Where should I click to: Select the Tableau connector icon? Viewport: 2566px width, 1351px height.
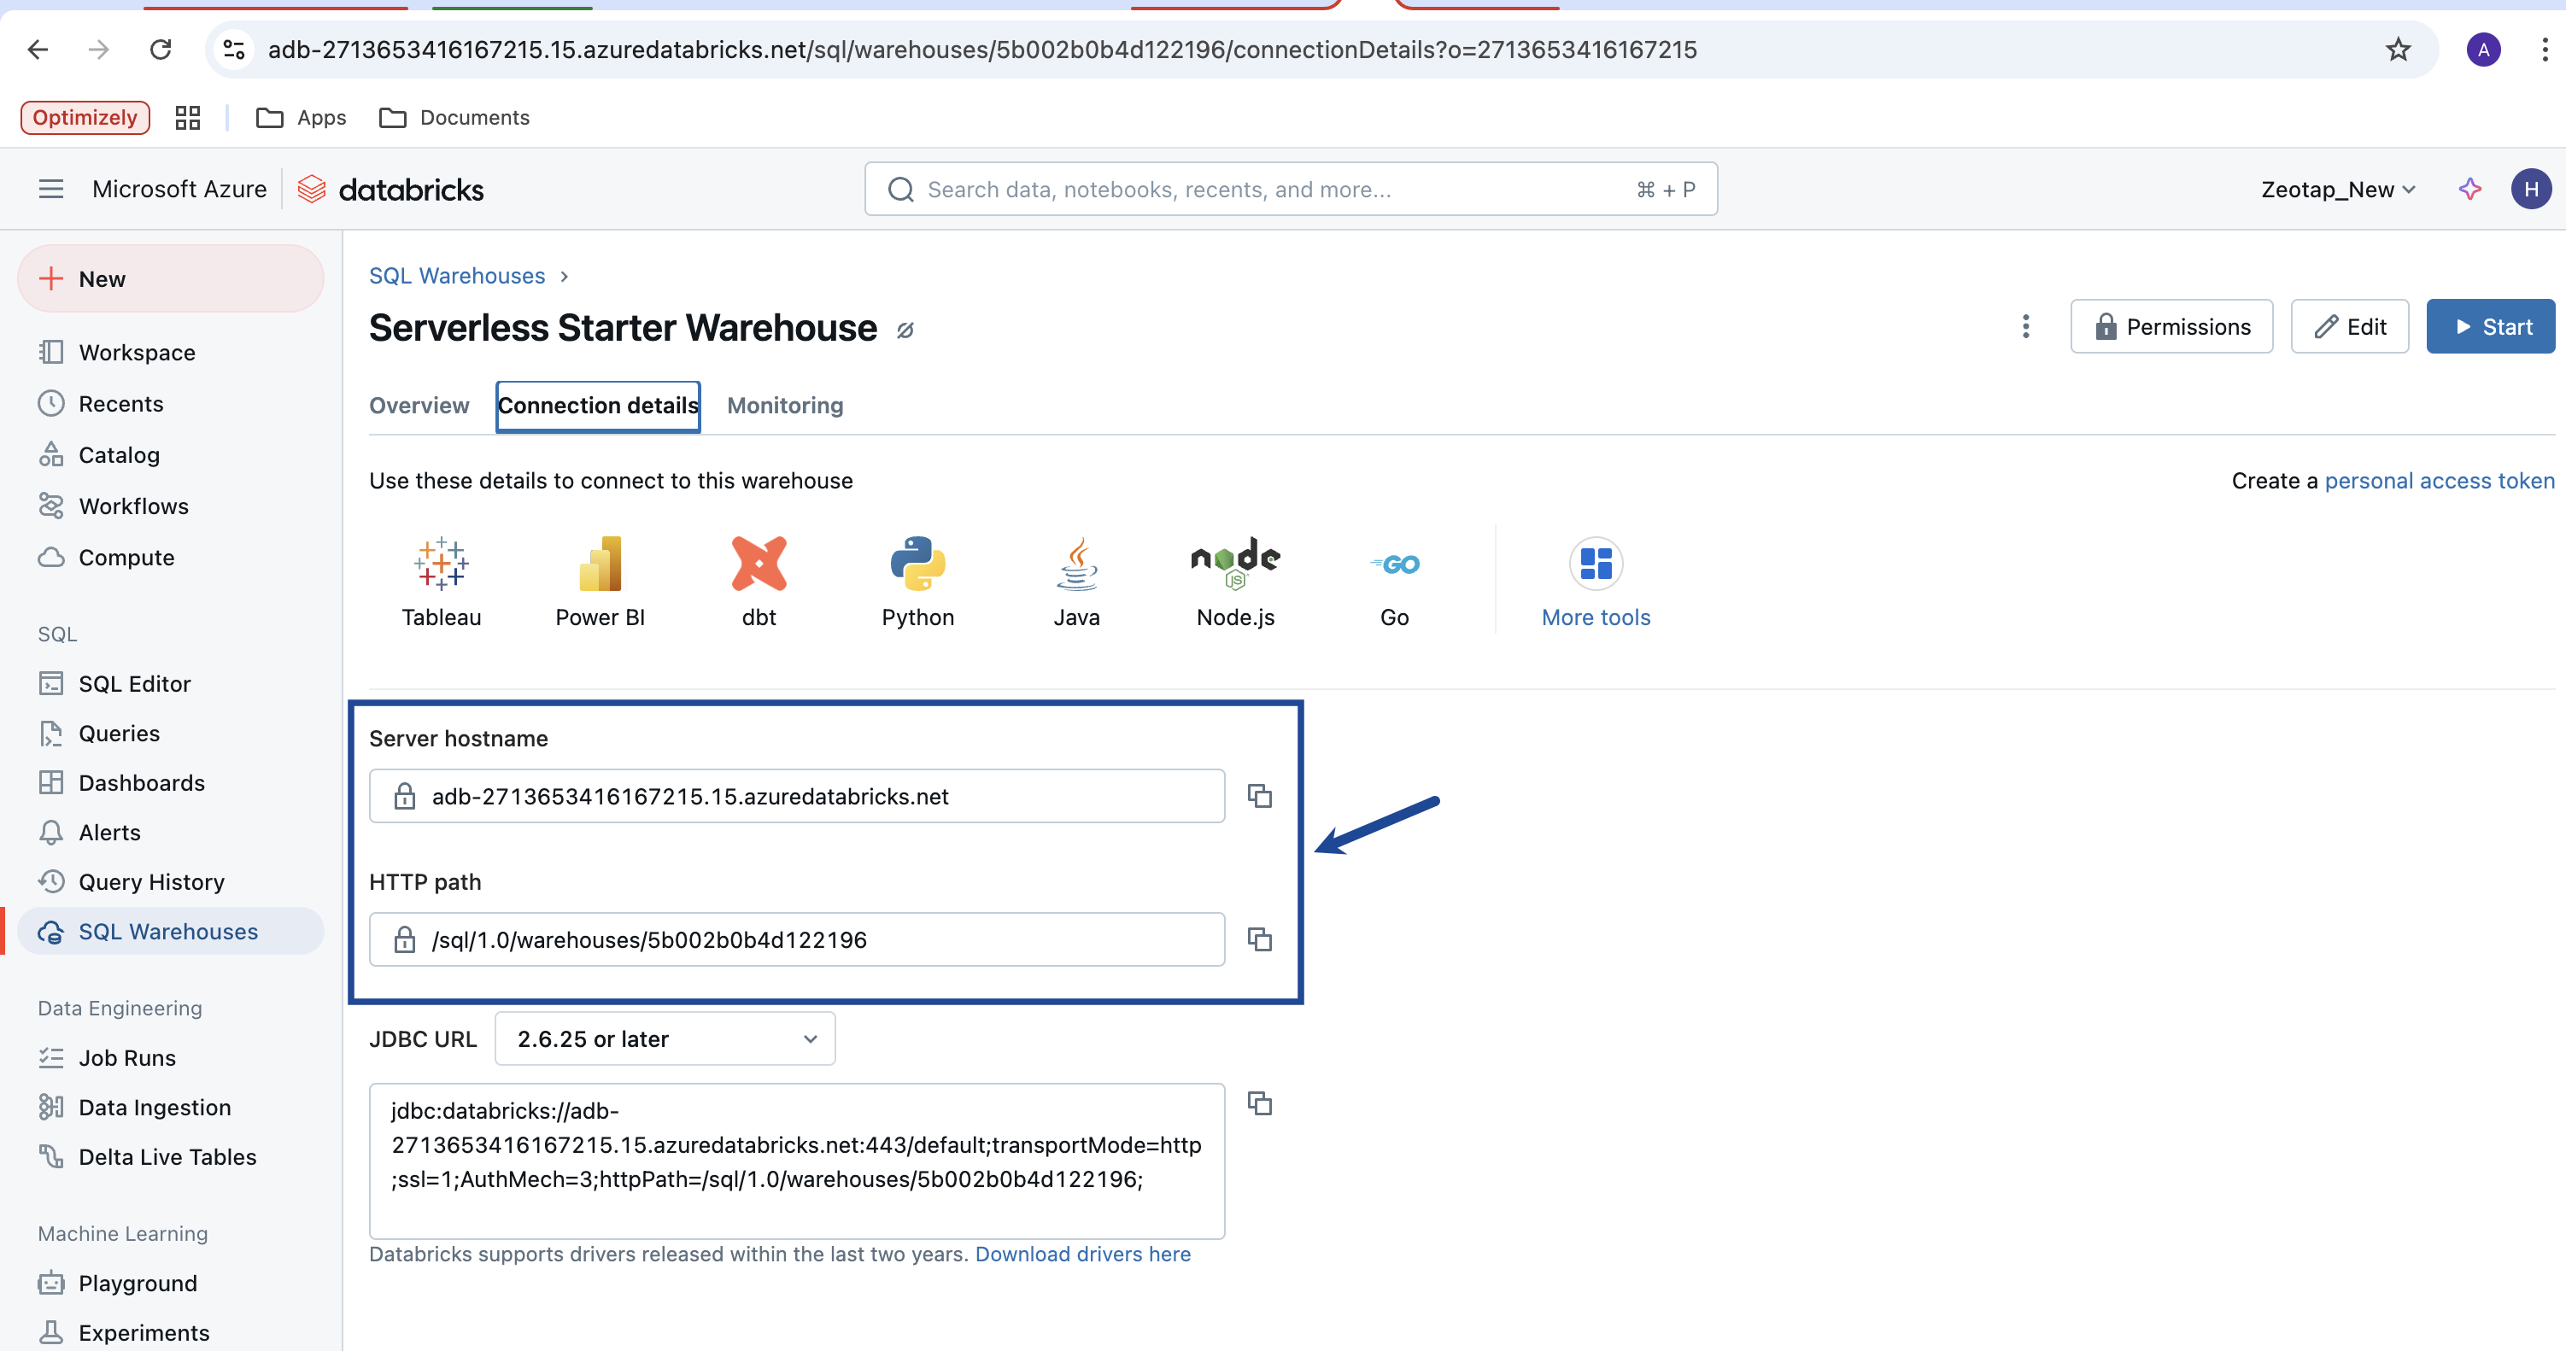click(x=442, y=582)
